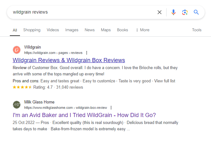Open Google Lens image search icon
The width and height of the screenshot is (211, 141).
(x=185, y=12)
